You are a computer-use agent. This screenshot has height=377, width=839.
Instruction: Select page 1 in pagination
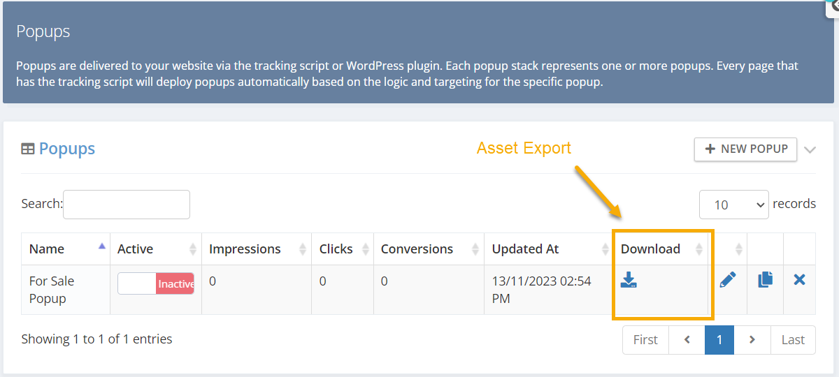tap(719, 340)
